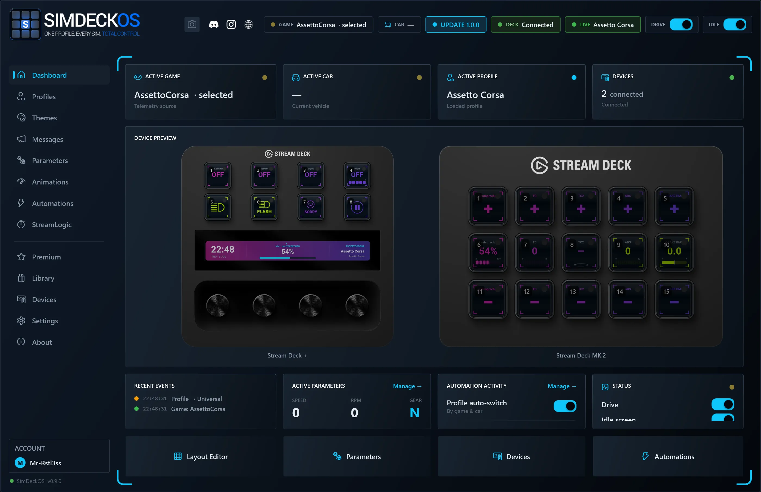
Task: Click Stream Deck + key 8 pause
Action: click(x=357, y=207)
